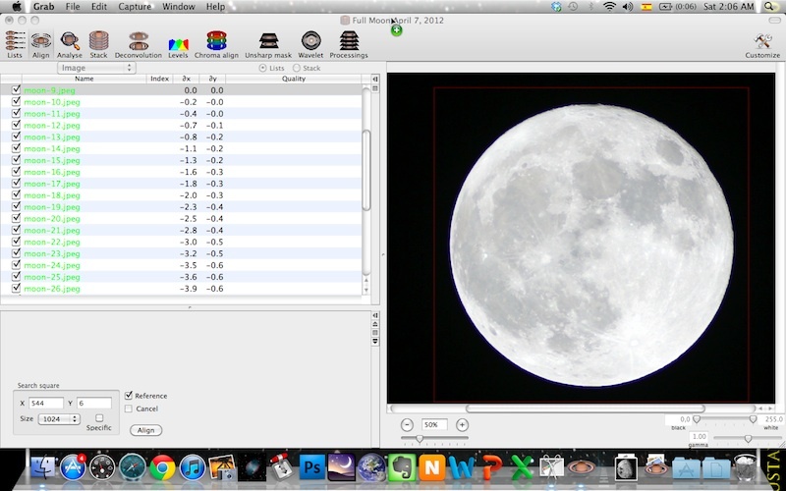The width and height of the screenshot is (786, 491).
Task: Toggle the Reference checkbox
Action: (129, 396)
